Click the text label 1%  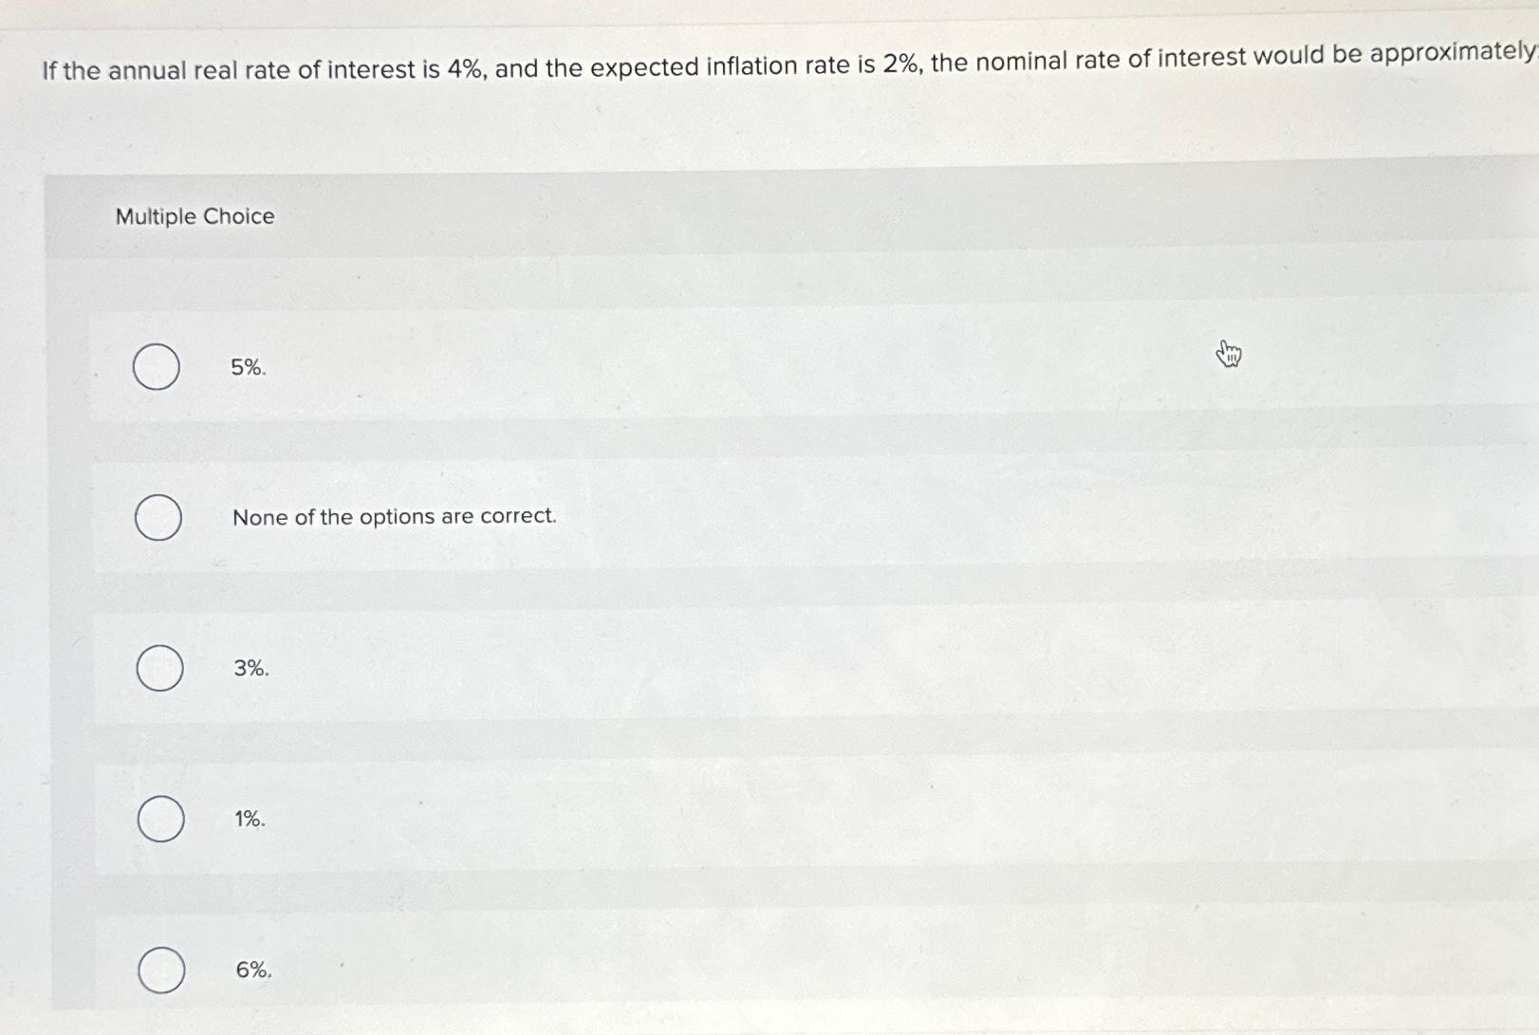(x=247, y=820)
